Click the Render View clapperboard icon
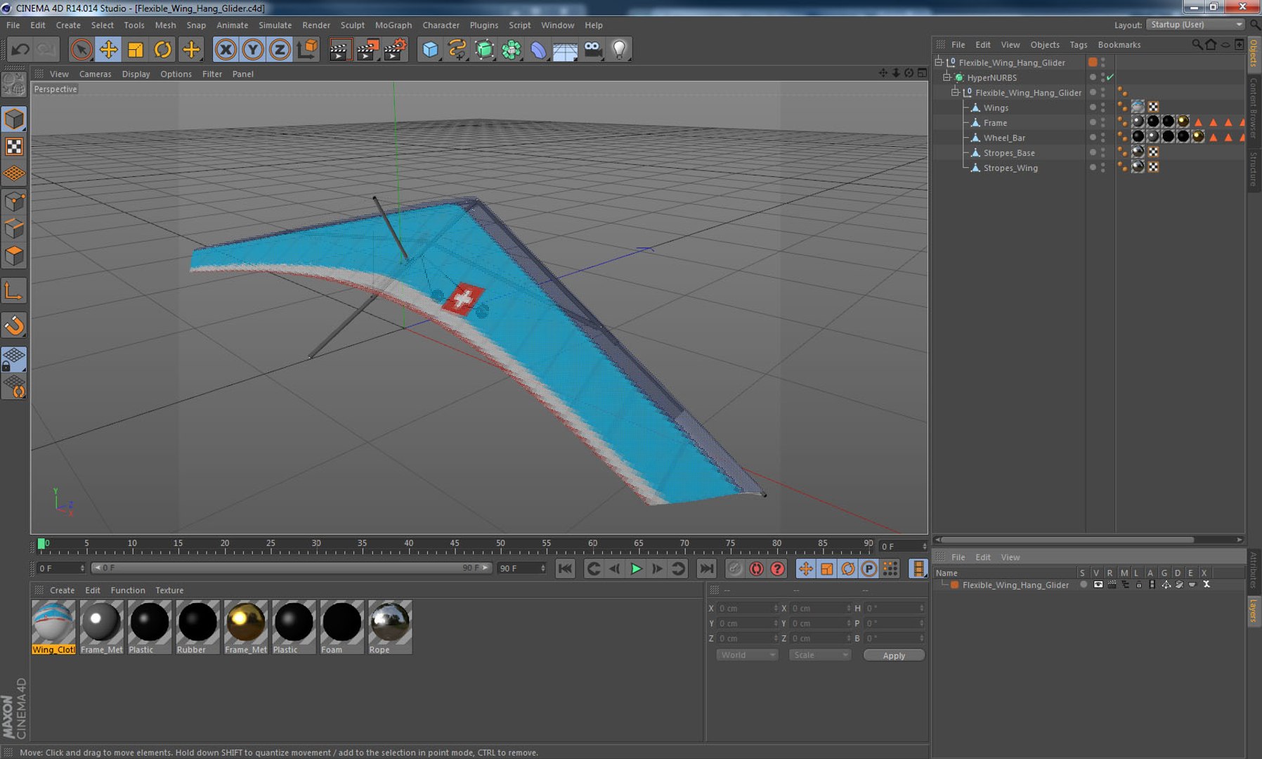This screenshot has height=759, width=1262. pos(339,49)
